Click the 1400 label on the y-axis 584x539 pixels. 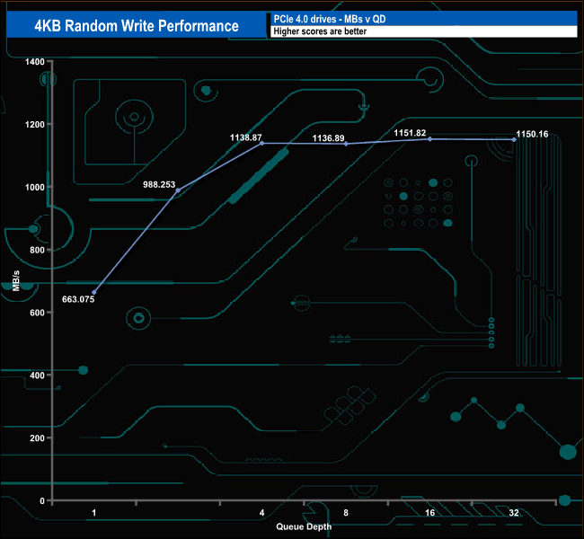34,61
